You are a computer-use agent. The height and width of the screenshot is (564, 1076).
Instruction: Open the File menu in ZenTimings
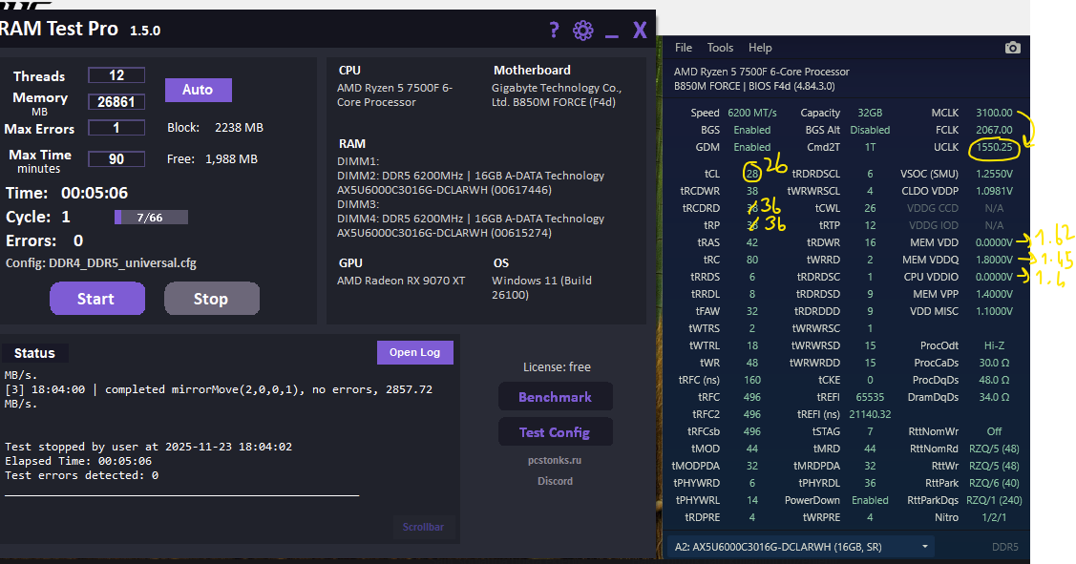(684, 48)
